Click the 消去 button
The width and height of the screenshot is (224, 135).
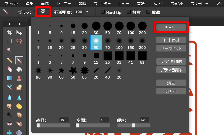pos(171,83)
